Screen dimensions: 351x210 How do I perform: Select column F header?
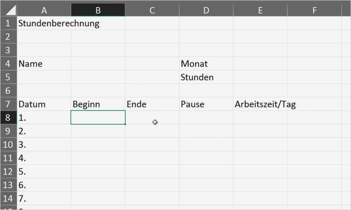(x=315, y=10)
